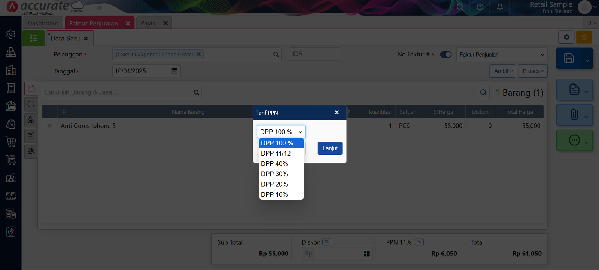Viewport: 599px width, 270px height.
Task: Expand the Proses dropdown
Action: [x=532, y=71]
